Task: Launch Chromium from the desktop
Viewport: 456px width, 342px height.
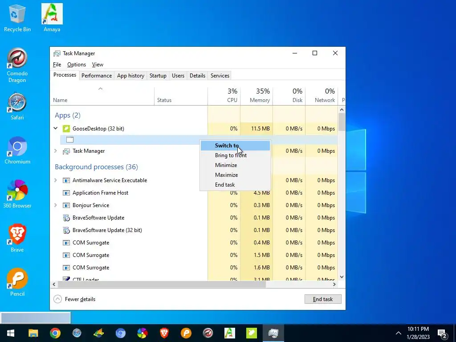Action: 17,151
